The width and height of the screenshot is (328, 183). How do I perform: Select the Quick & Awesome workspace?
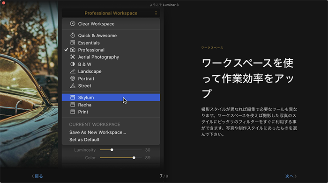point(111,35)
